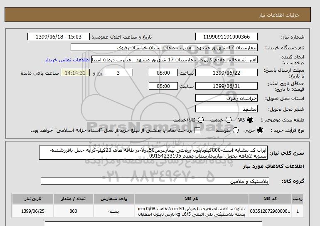Click product code 083512072960001 cell
The width and height of the screenshot is (320, 226).
pyautogui.click(x=270, y=211)
